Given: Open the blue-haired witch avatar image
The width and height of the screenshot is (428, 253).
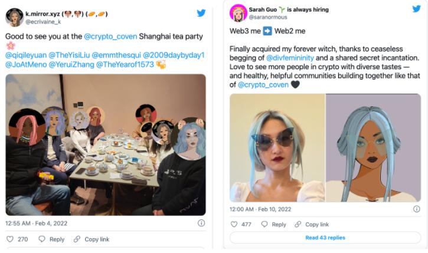Looking at the screenshot, I should pos(373,147).
